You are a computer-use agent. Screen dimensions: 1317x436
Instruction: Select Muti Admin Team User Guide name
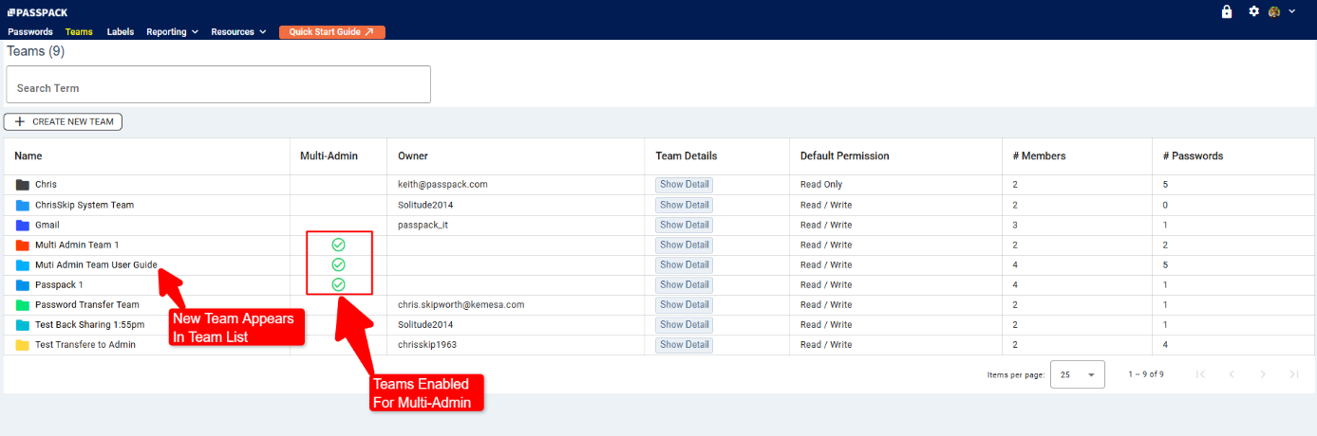[96, 264]
